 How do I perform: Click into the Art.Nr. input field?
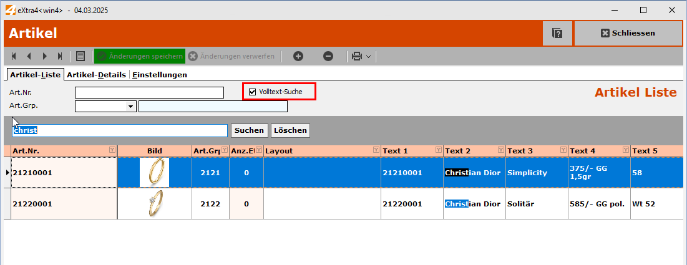pyautogui.click(x=149, y=92)
